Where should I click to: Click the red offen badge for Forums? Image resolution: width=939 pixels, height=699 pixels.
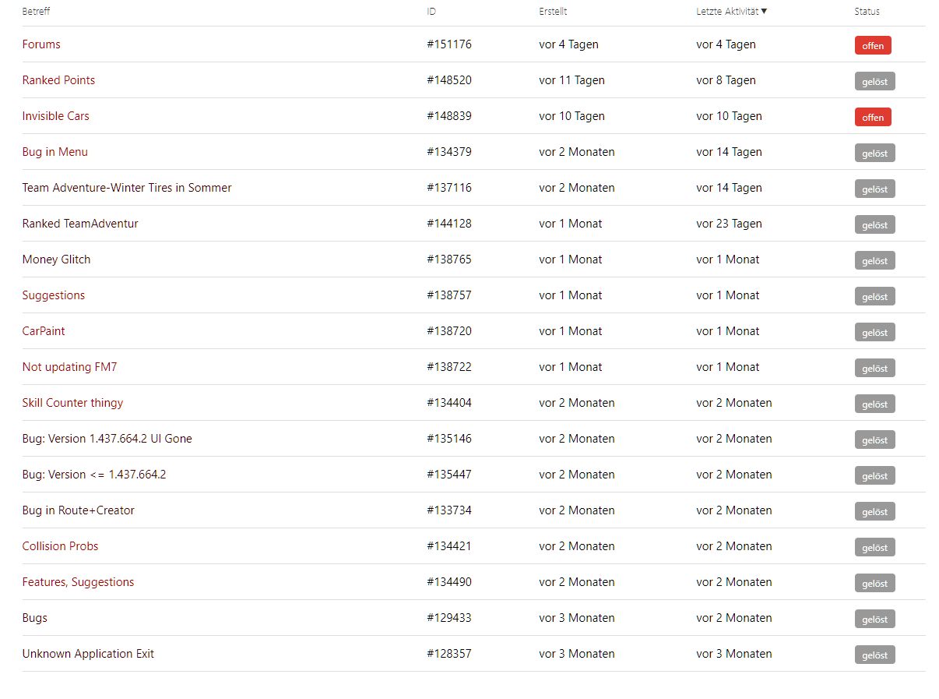tap(873, 45)
